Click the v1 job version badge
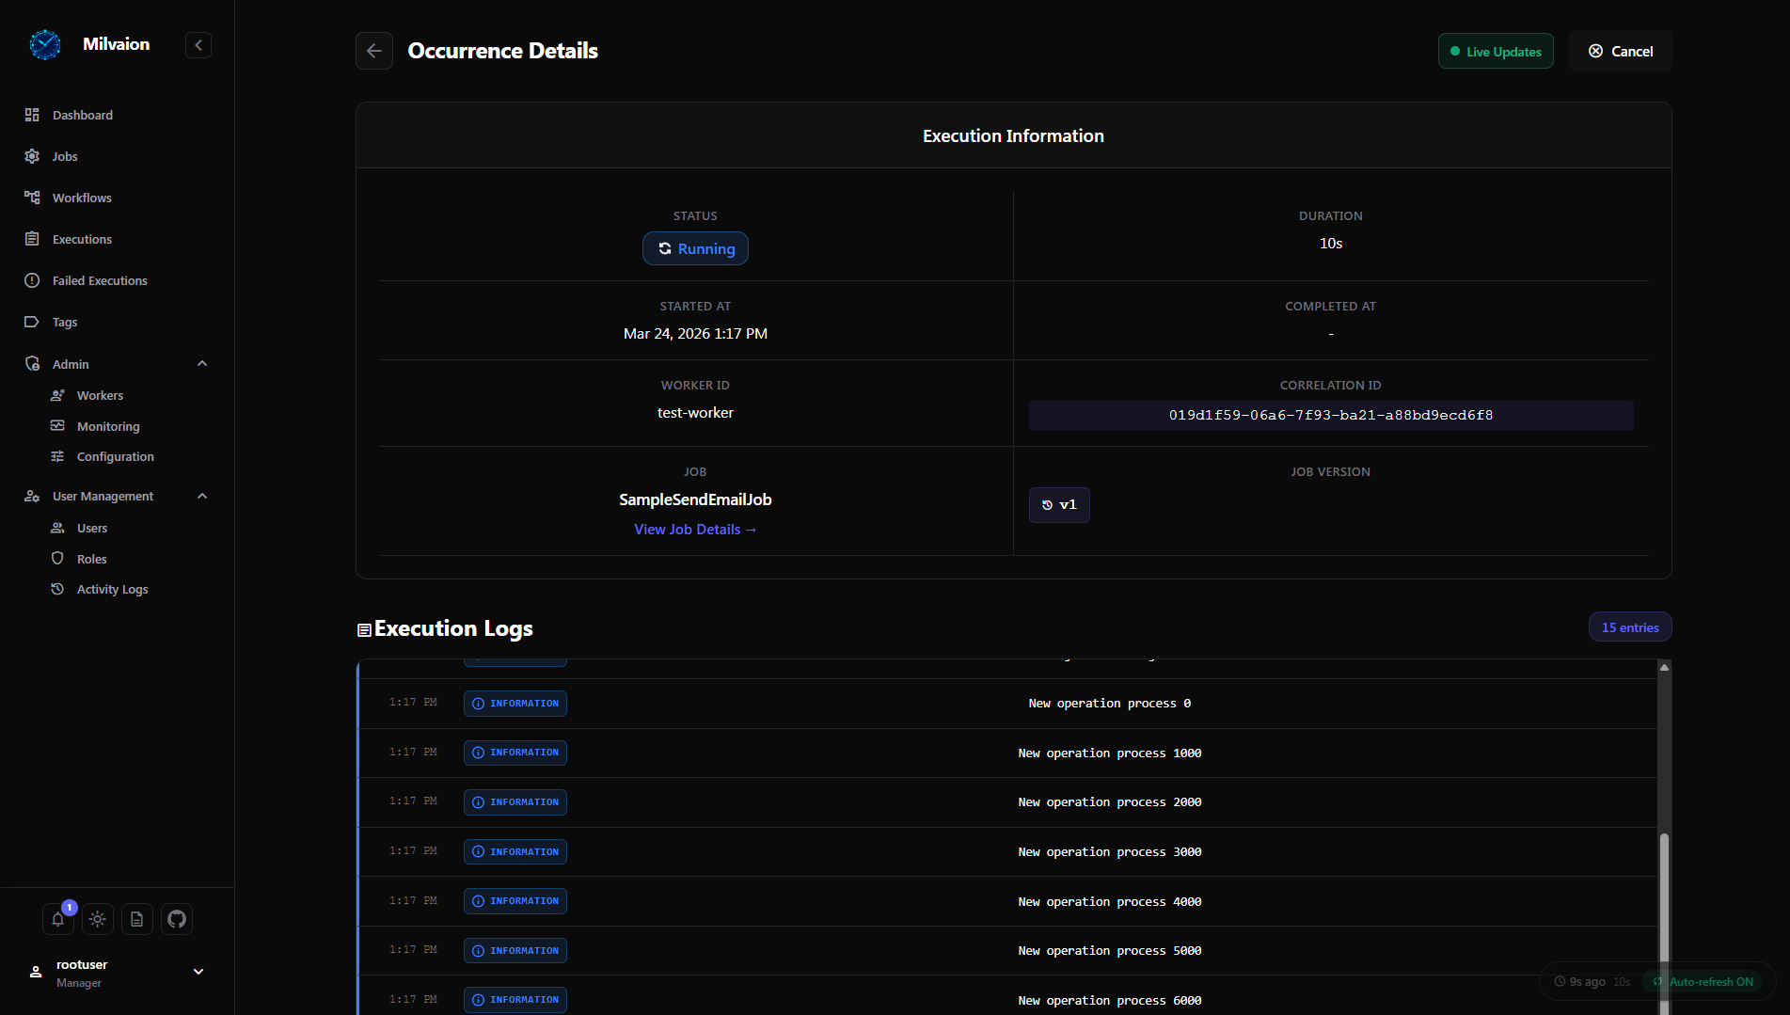The height and width of the screenshot is (1015, 1790). [1059, 505]
